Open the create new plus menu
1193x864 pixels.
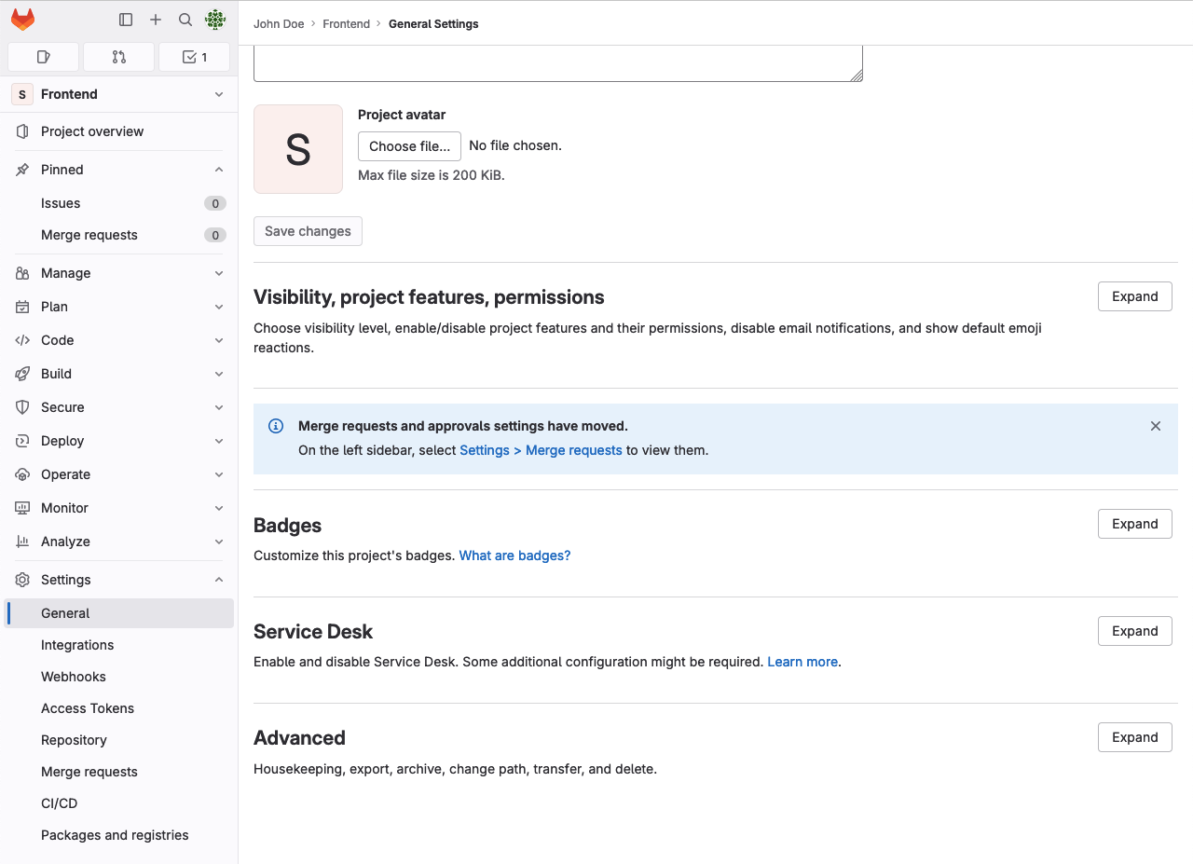[x=156, y=20]
